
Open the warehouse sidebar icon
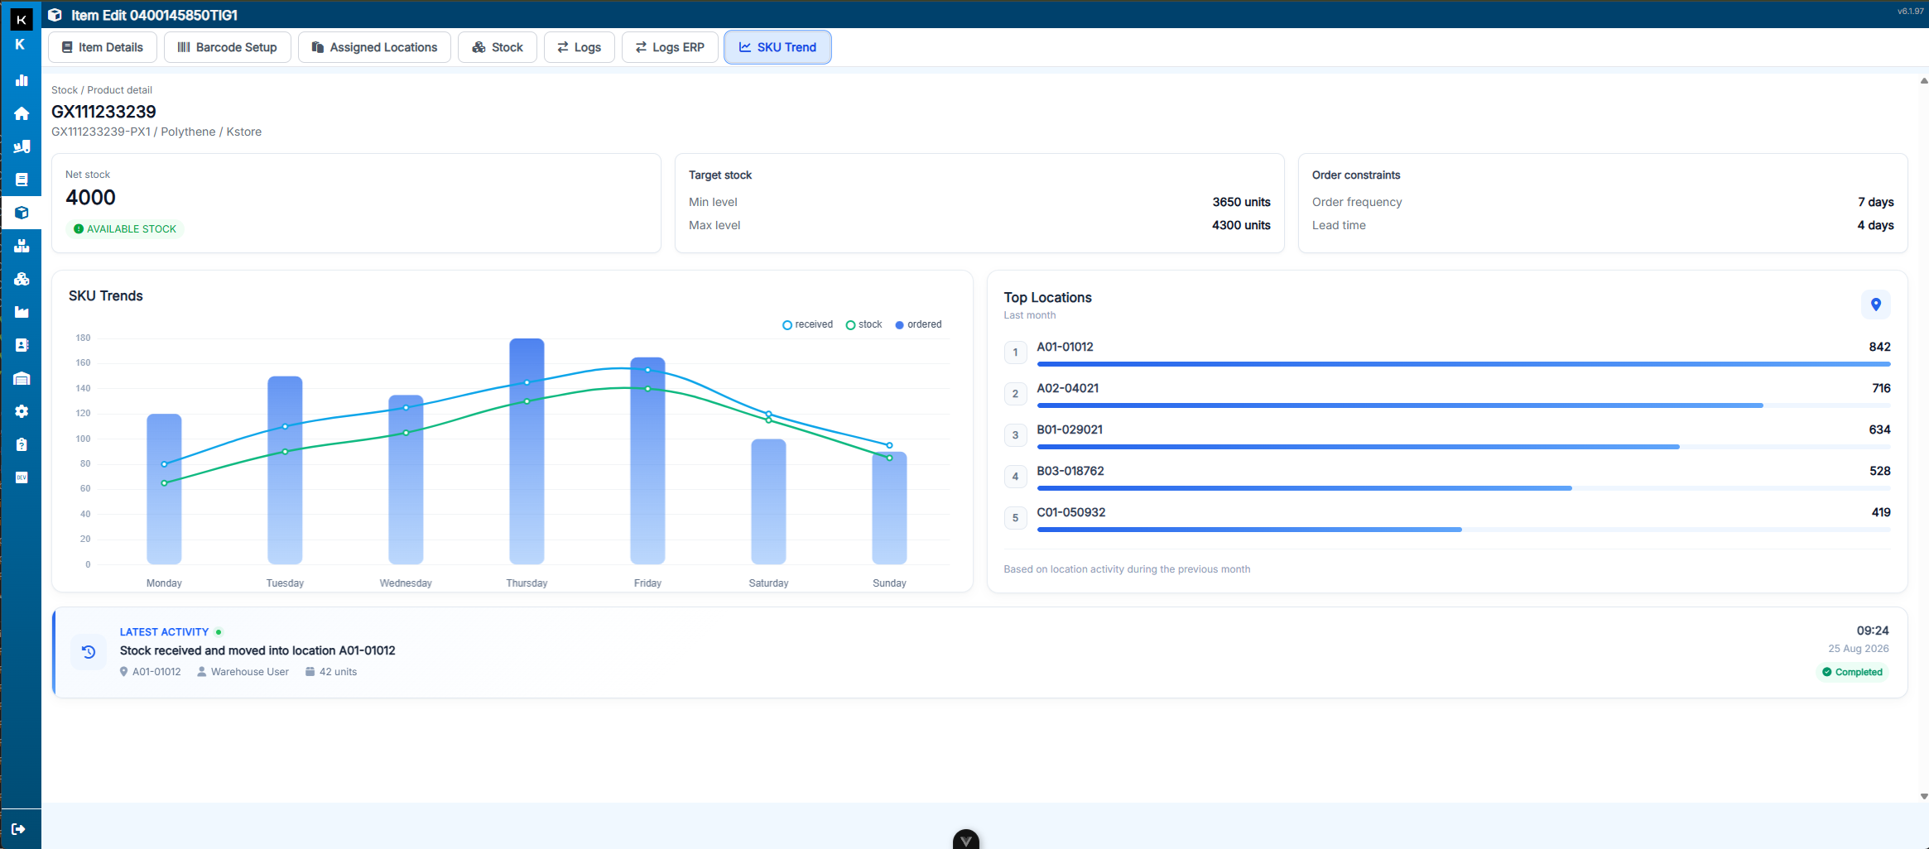(x=22, y=378)
